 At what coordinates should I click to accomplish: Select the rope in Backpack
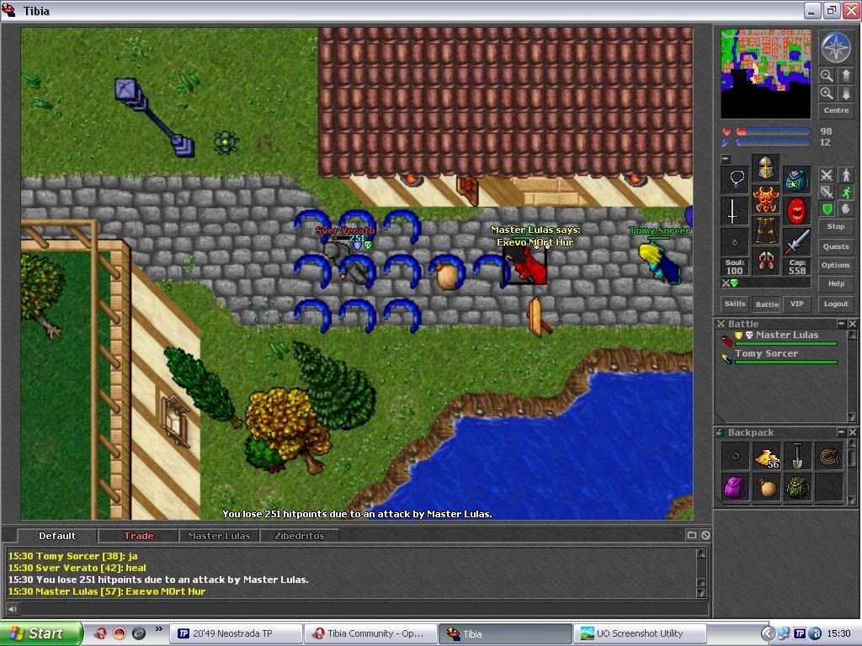pos(829,456)
